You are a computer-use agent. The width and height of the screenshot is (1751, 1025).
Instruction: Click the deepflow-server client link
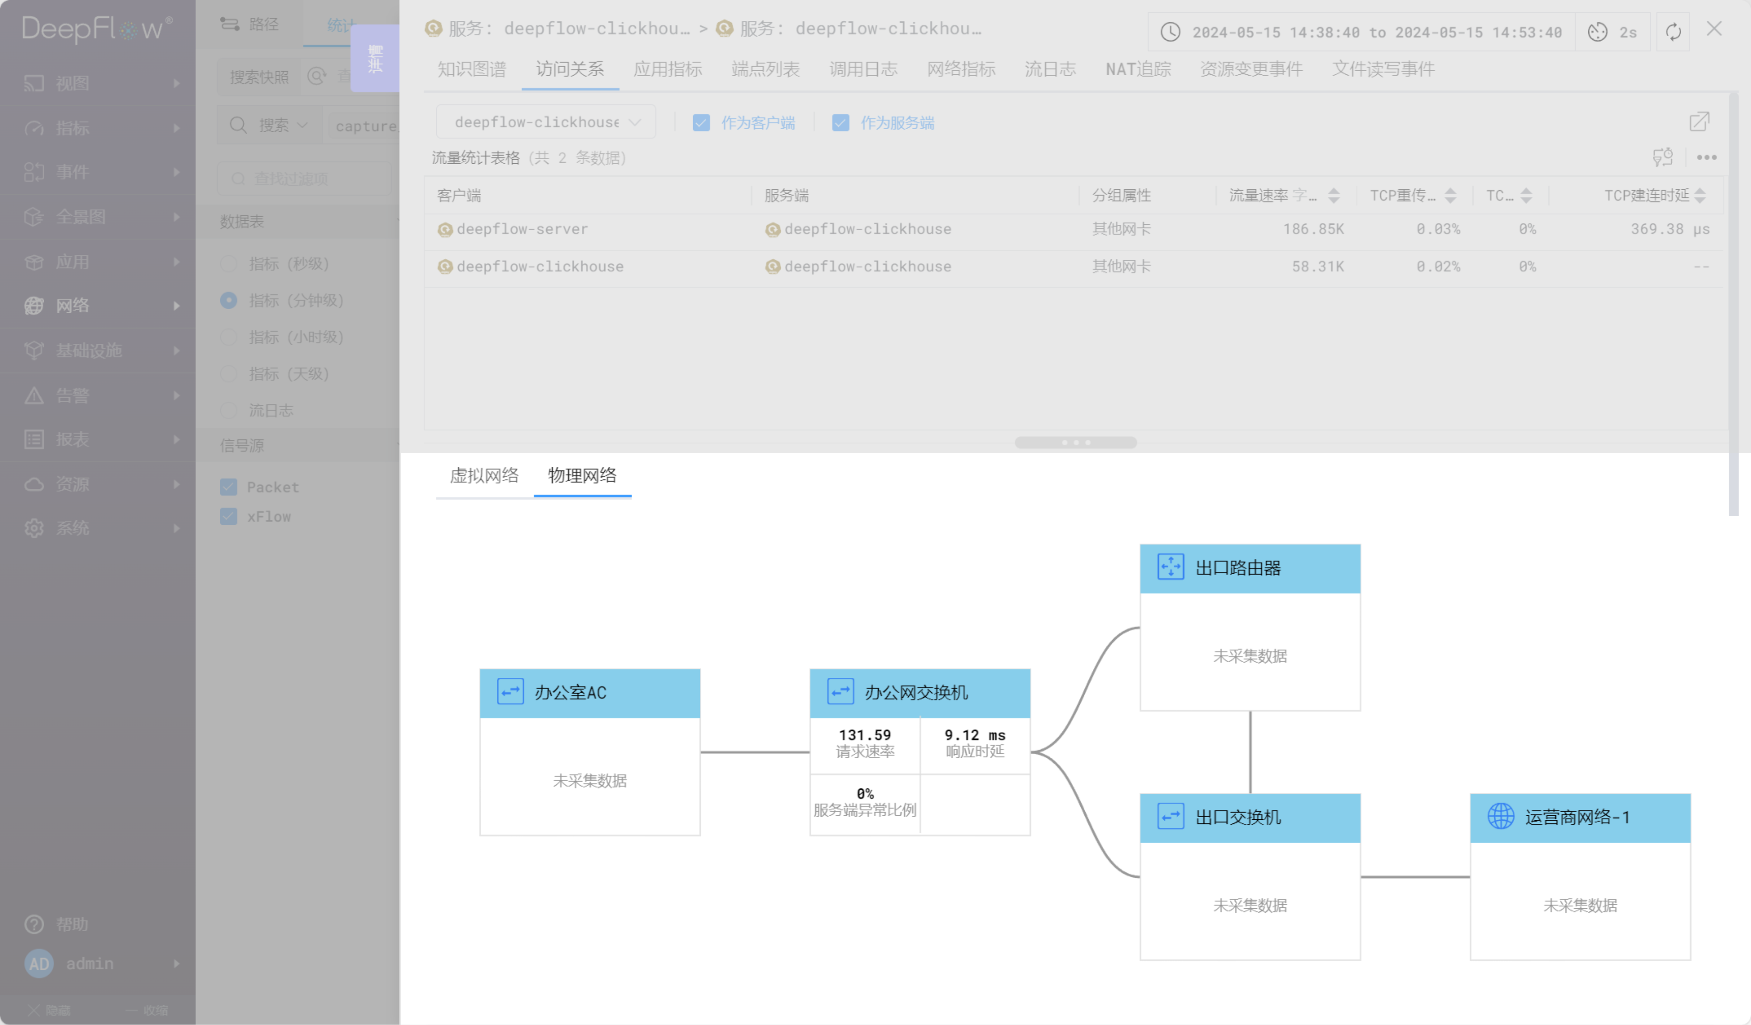click(522, 229)
